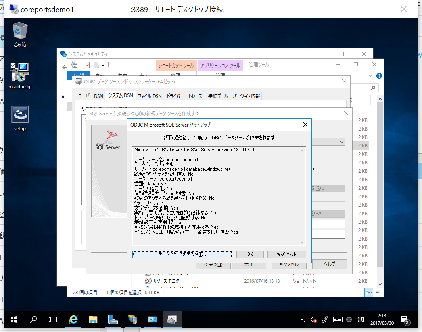Click the muted volume tray icon

(313, 320)
